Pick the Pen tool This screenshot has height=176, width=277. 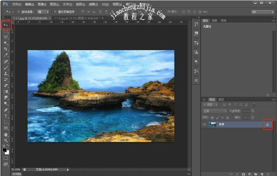6,110
